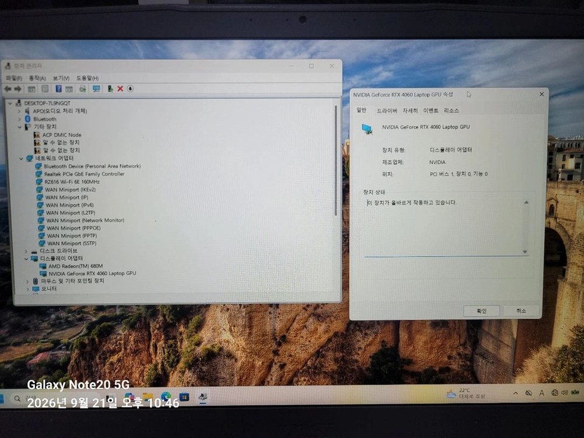Viewport: 584px width, 438px height.
Task: Collapse the 디스플레이 어댑터 category
Action: point(26,259)
